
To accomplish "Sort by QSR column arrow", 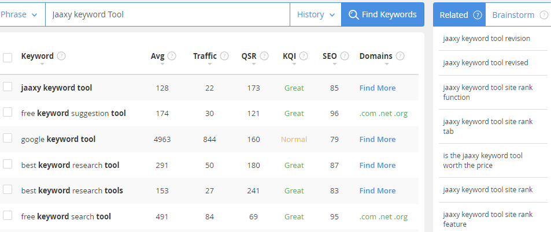I will point(253,64).
